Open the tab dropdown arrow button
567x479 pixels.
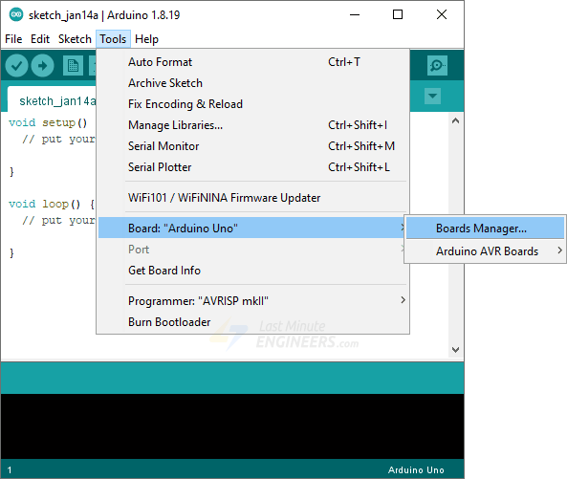click(x=432, y=97)
